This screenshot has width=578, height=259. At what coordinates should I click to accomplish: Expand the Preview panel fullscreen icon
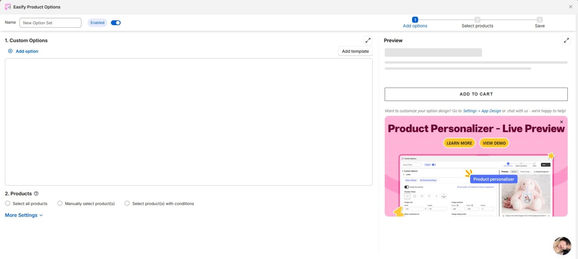566,40
